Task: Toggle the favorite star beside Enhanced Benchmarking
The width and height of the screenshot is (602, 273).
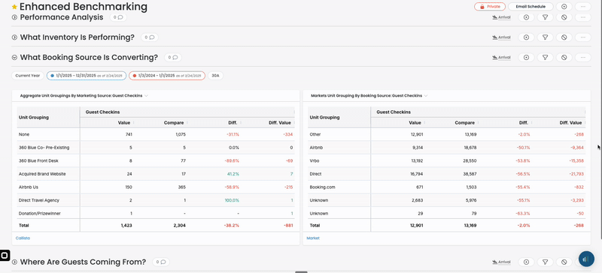Action: pyautogui.click(x=14, y=7)
